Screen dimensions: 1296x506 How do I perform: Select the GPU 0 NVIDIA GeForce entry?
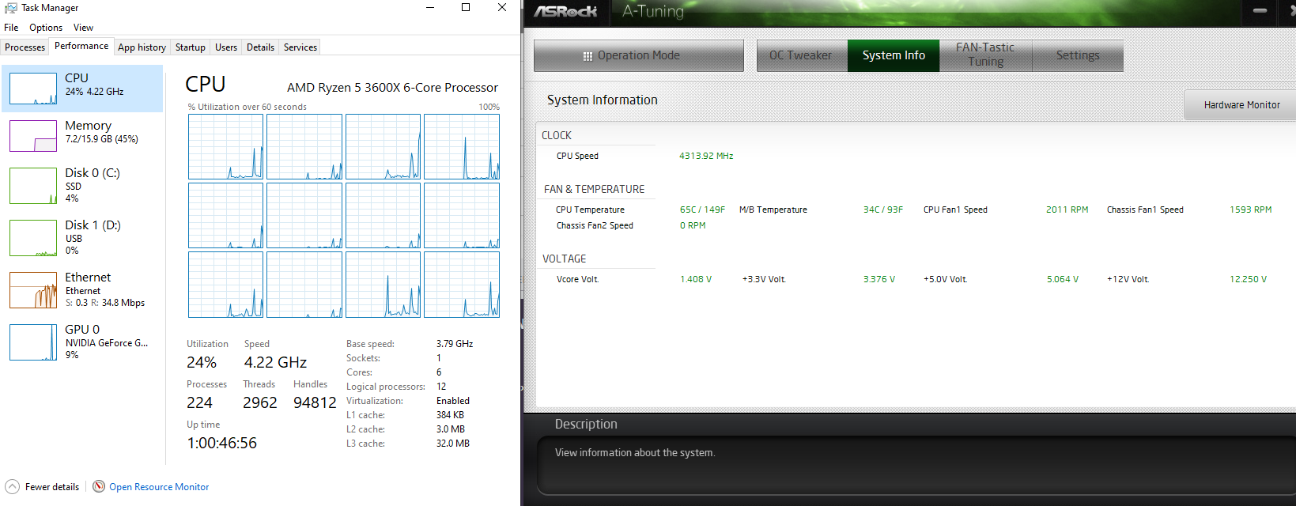[x=82, y=342]
